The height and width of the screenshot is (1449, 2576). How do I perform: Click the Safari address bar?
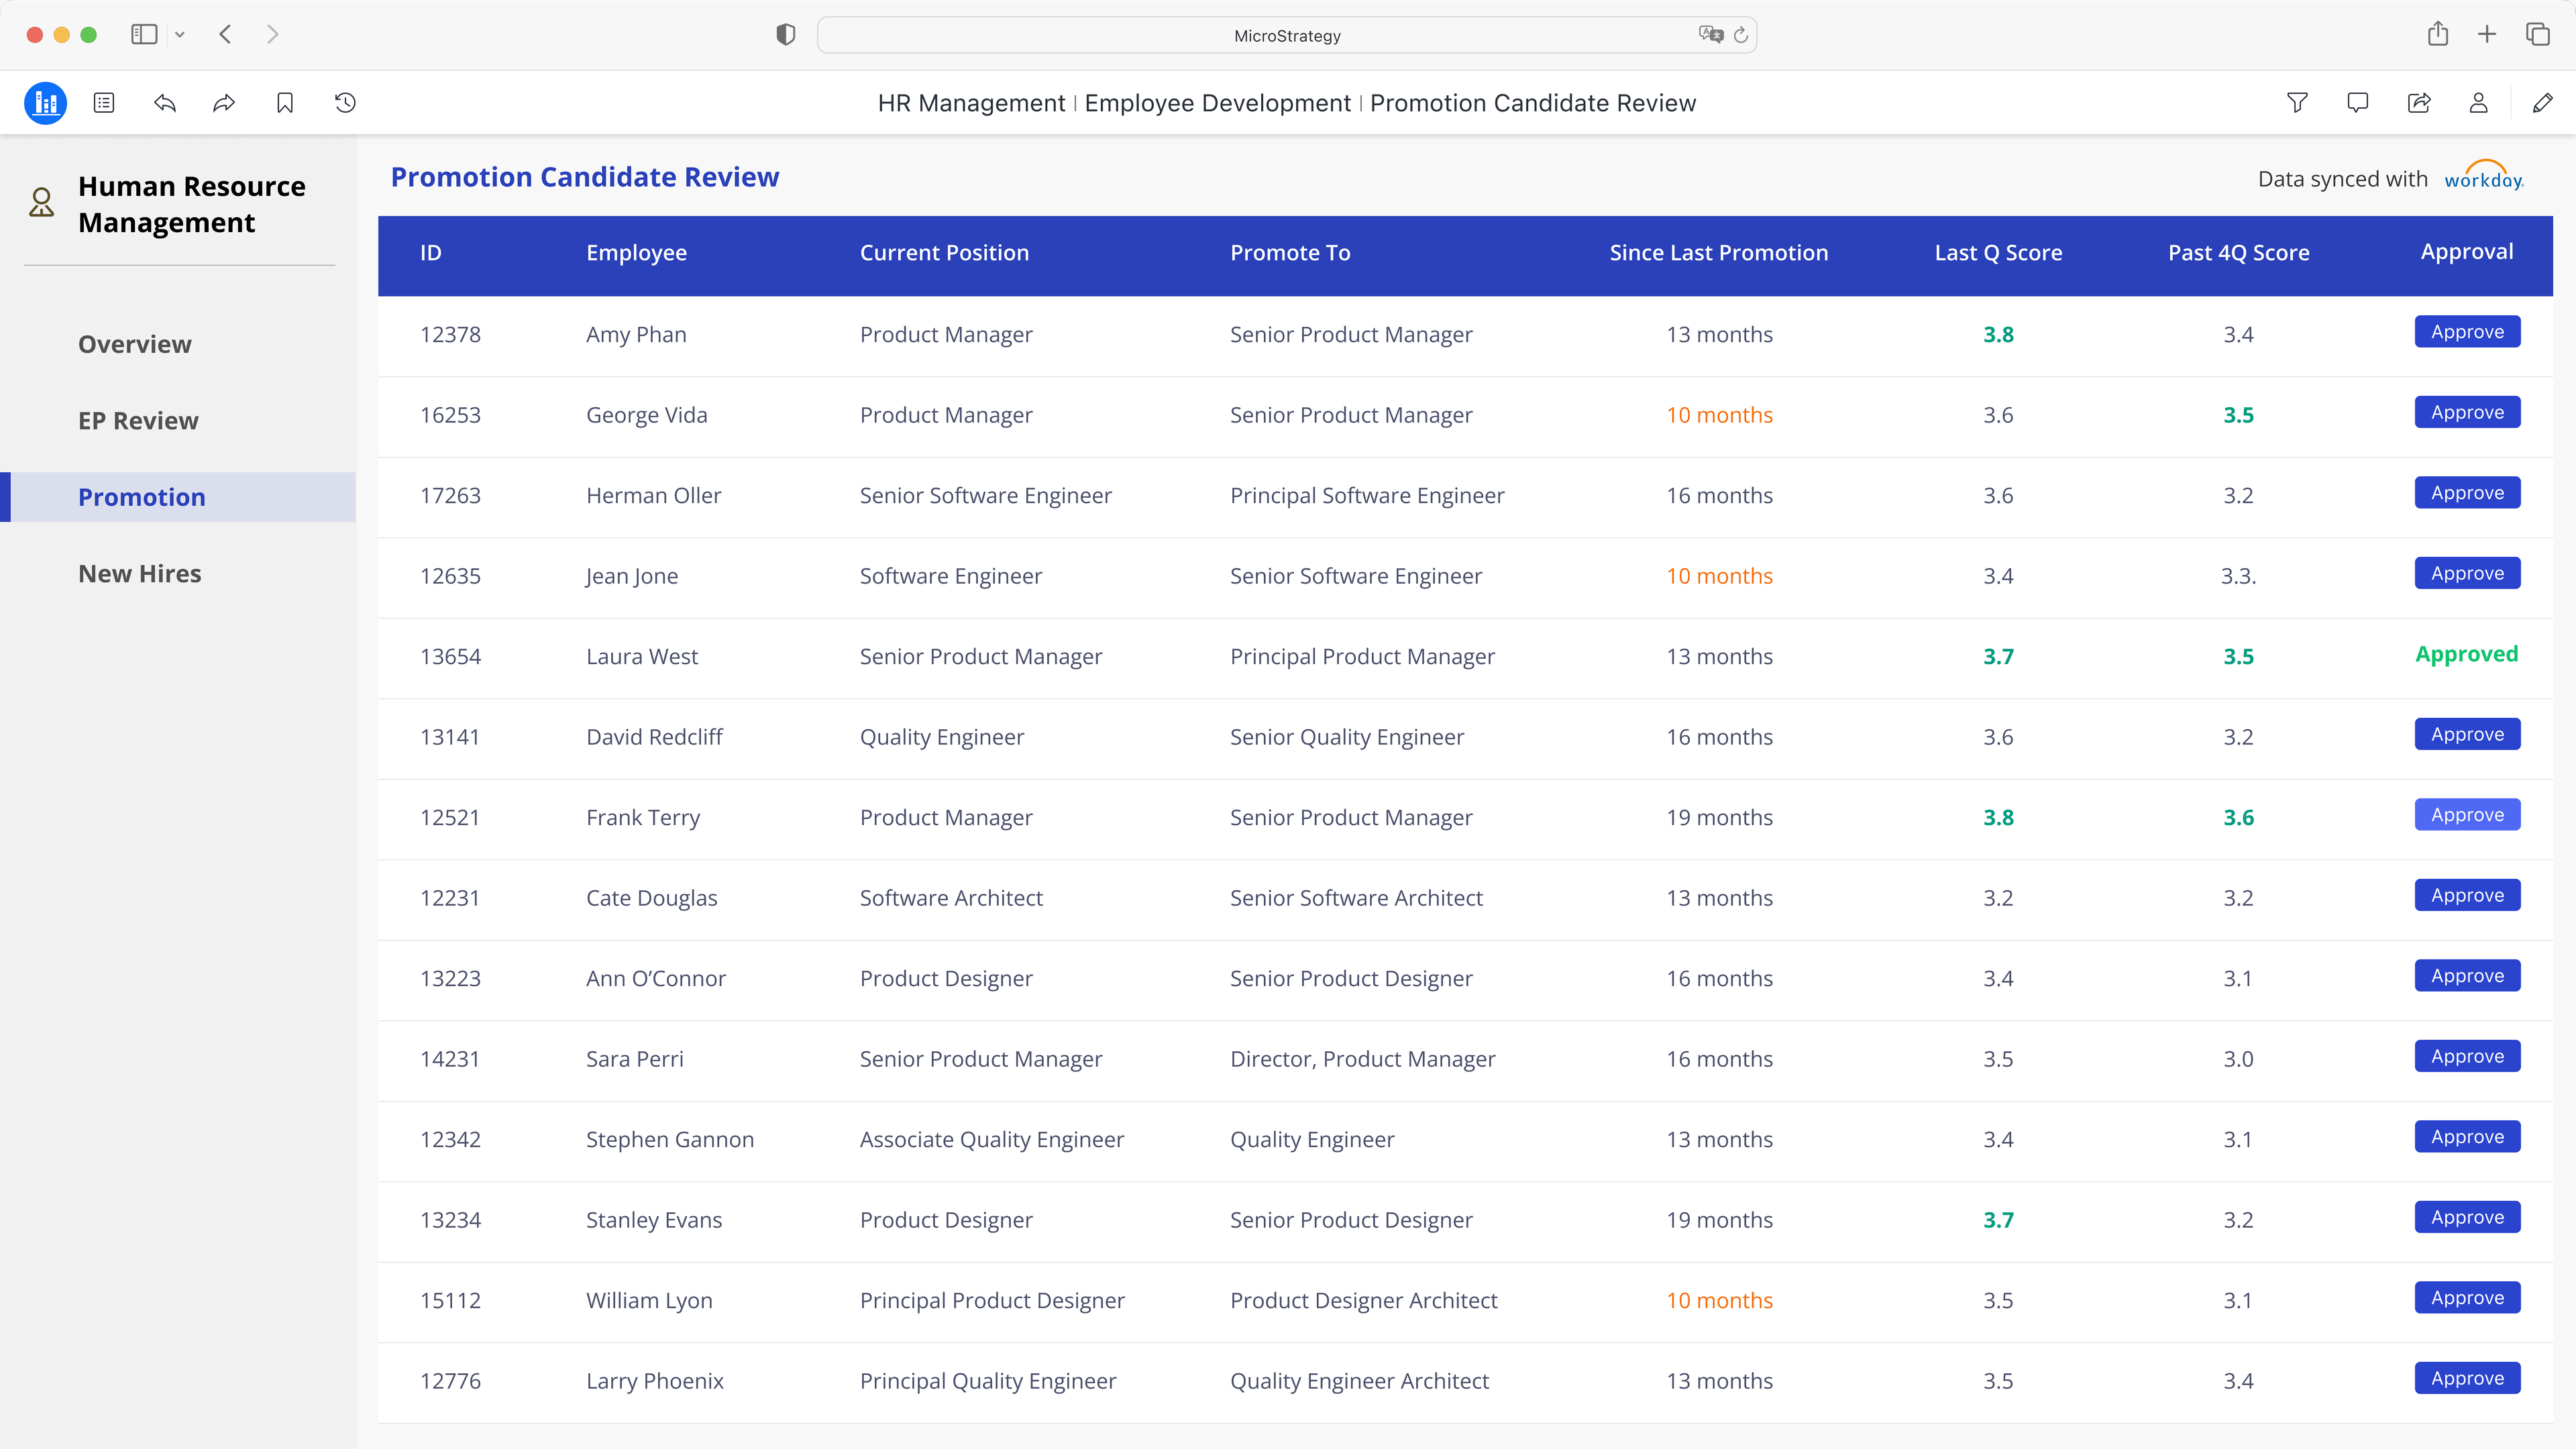(1286, 35)
